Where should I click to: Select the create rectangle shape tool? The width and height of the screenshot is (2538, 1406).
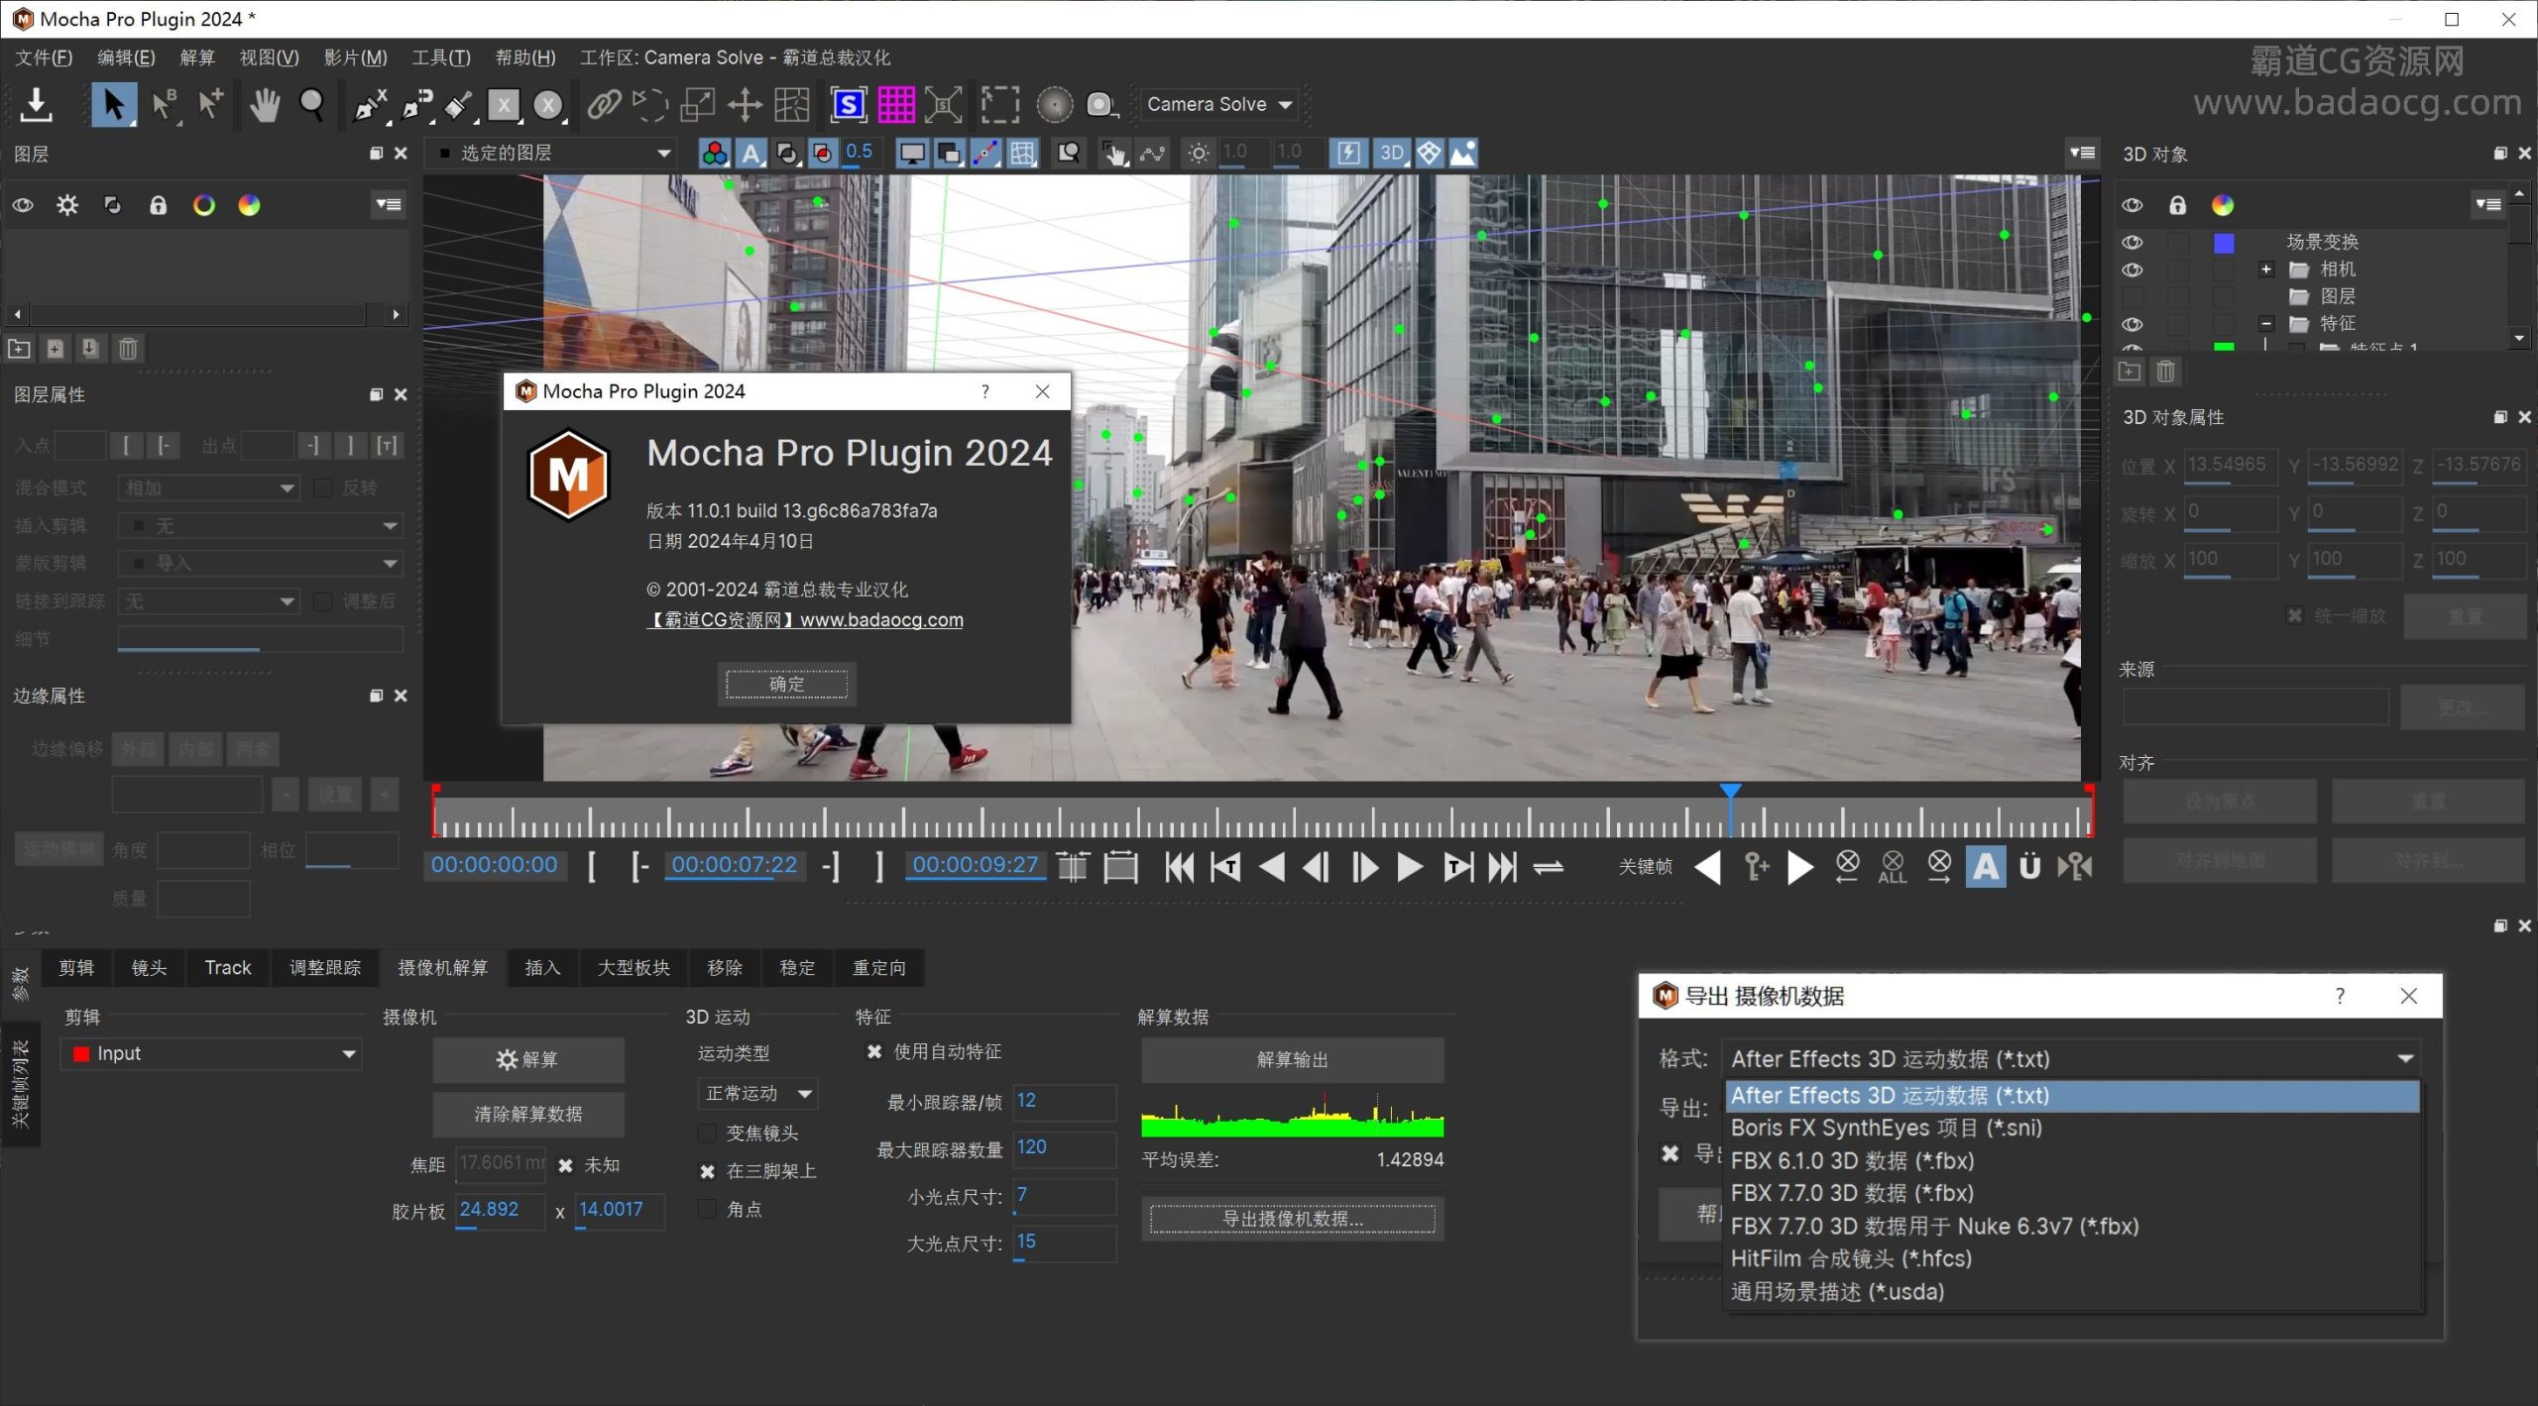[504, 105]
